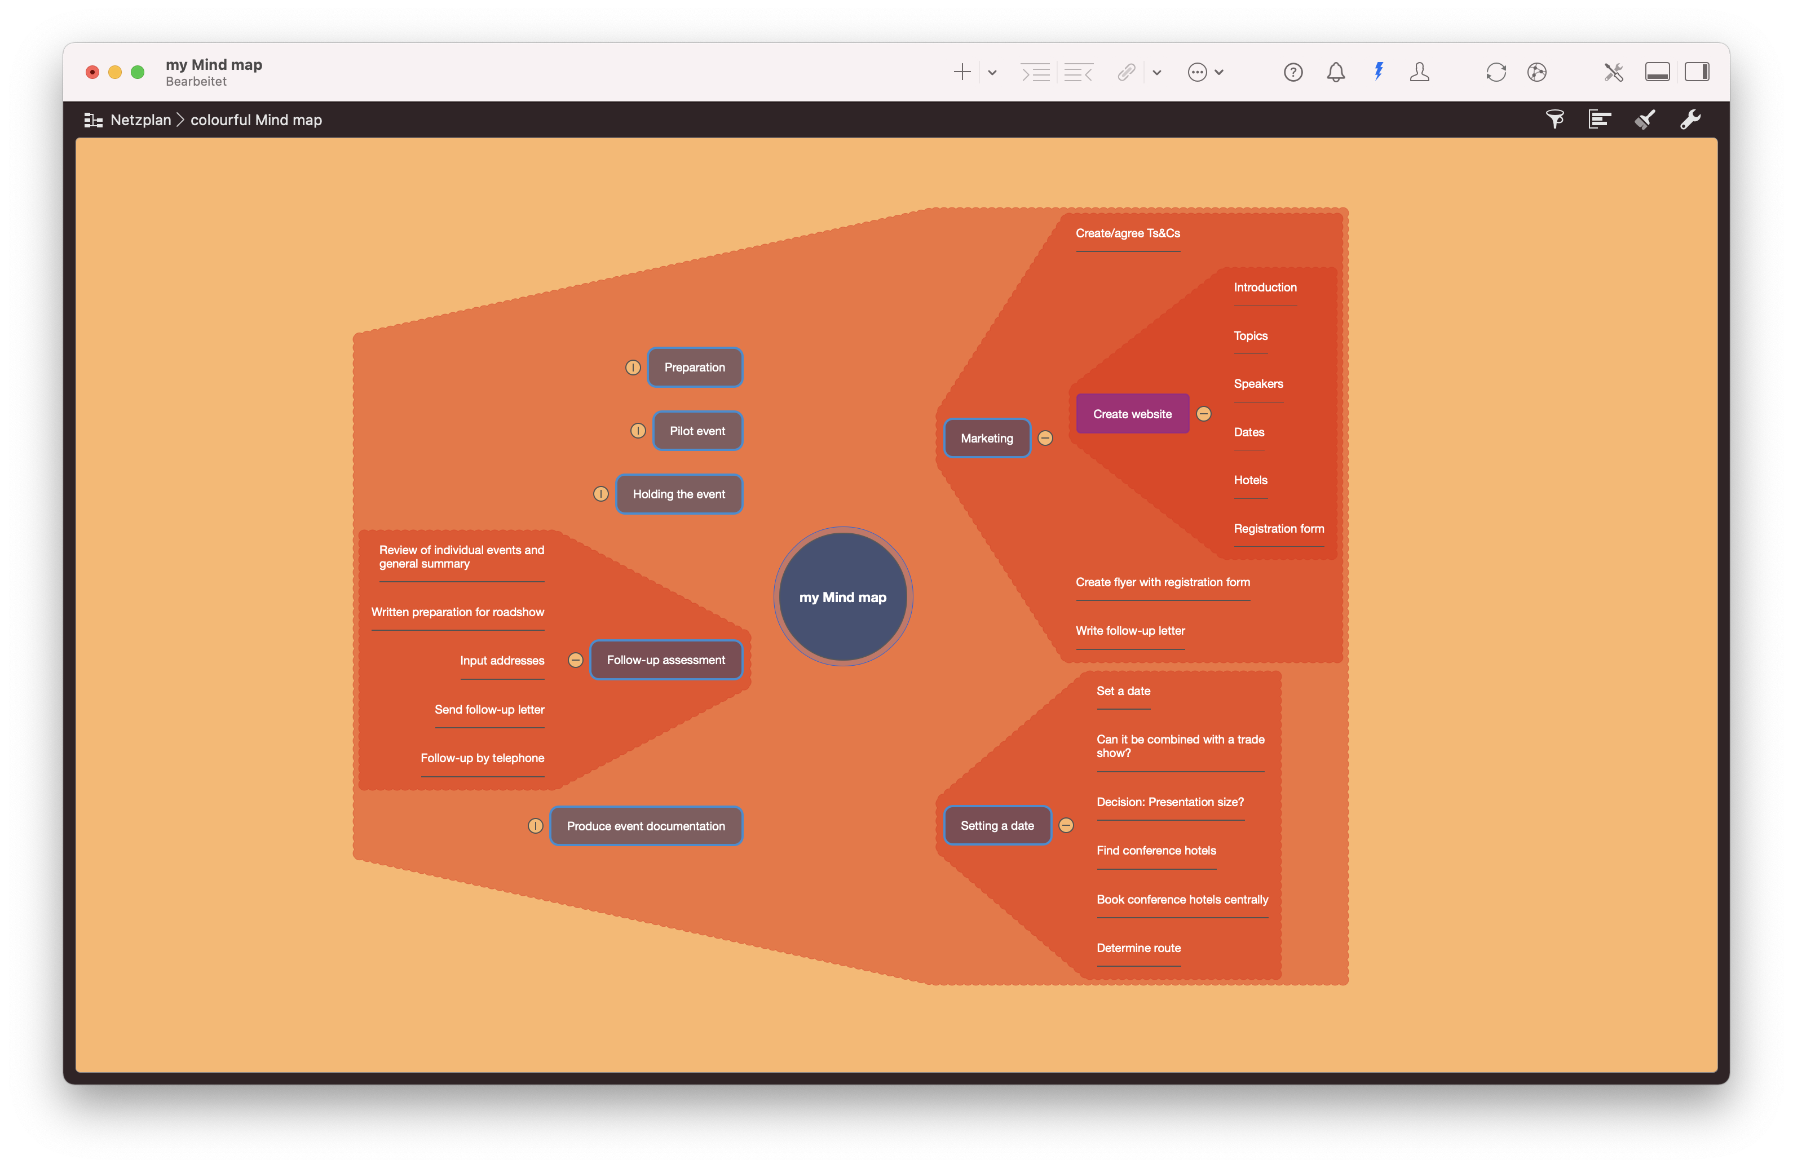The image size is (1793, 1168).
Task: Collapse the Follow-up assessment branch
Action: tap(576, 661)
